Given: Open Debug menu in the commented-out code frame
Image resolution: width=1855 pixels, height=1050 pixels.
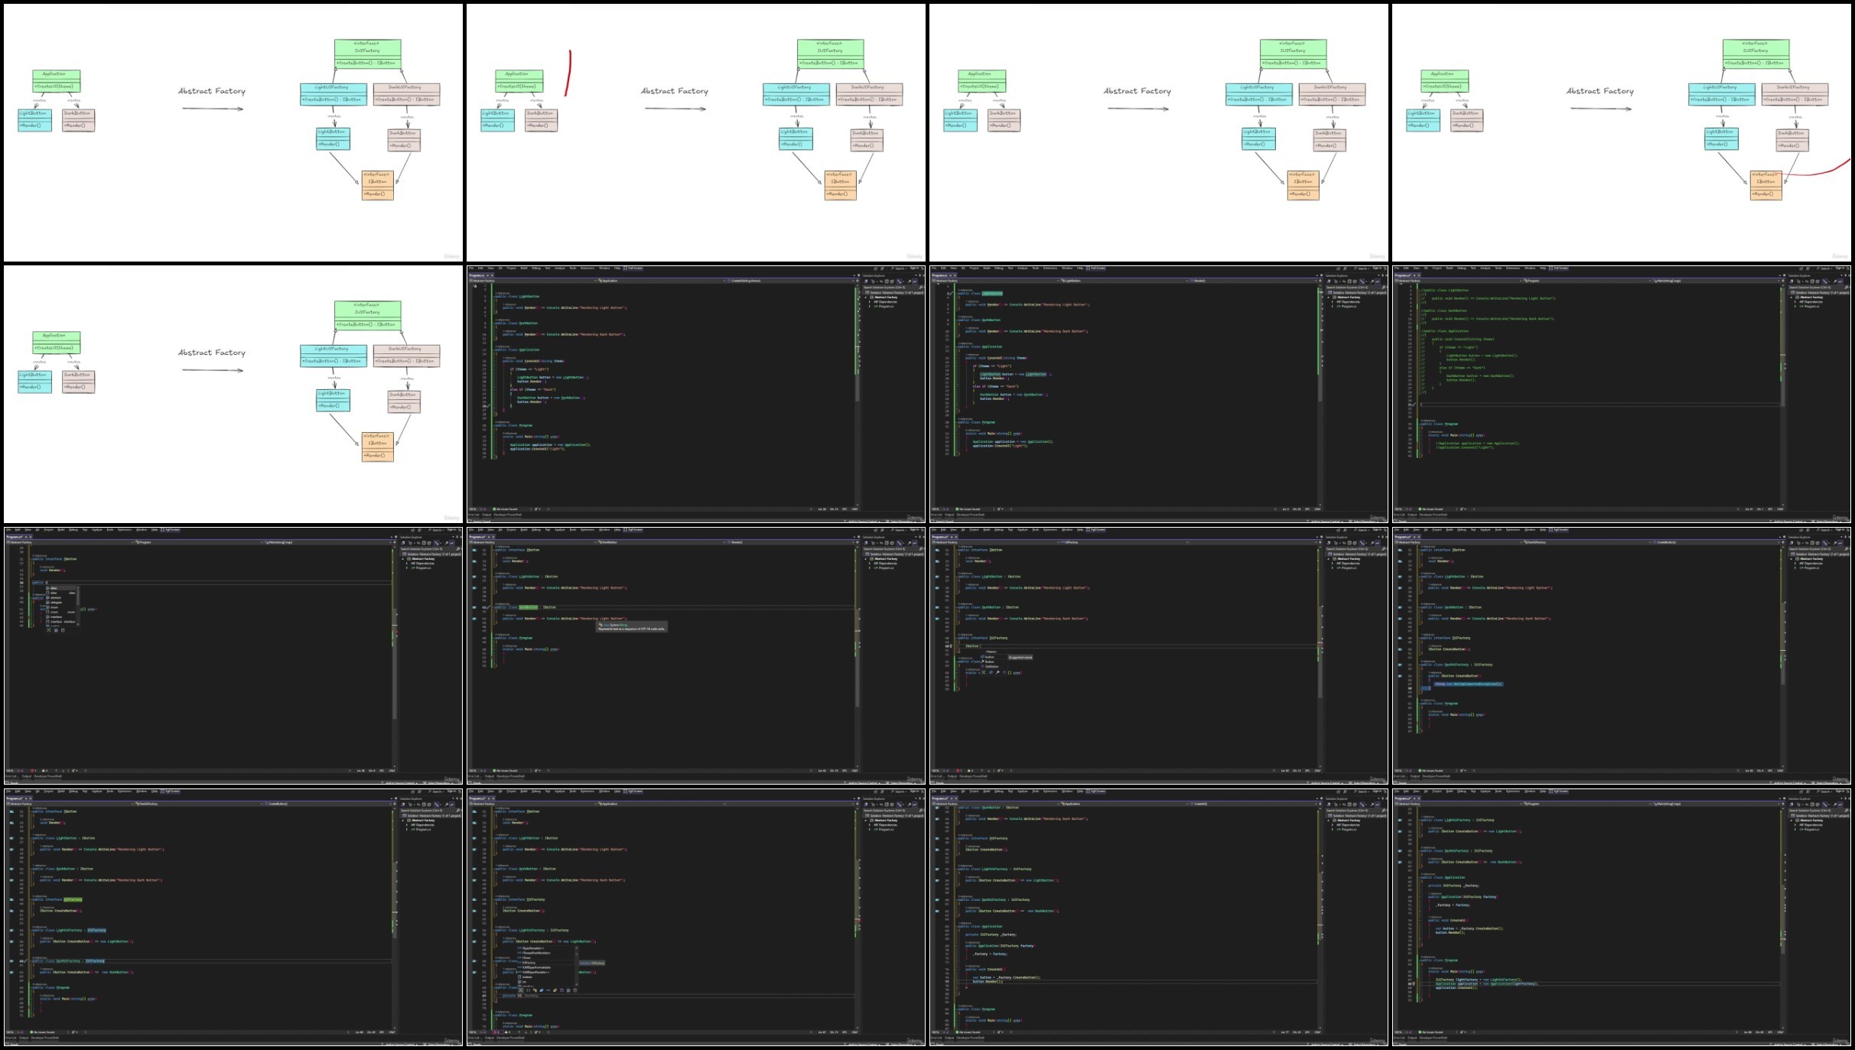Looking at the screenshot, I should pyautogui.click(x=1462, y=268).
